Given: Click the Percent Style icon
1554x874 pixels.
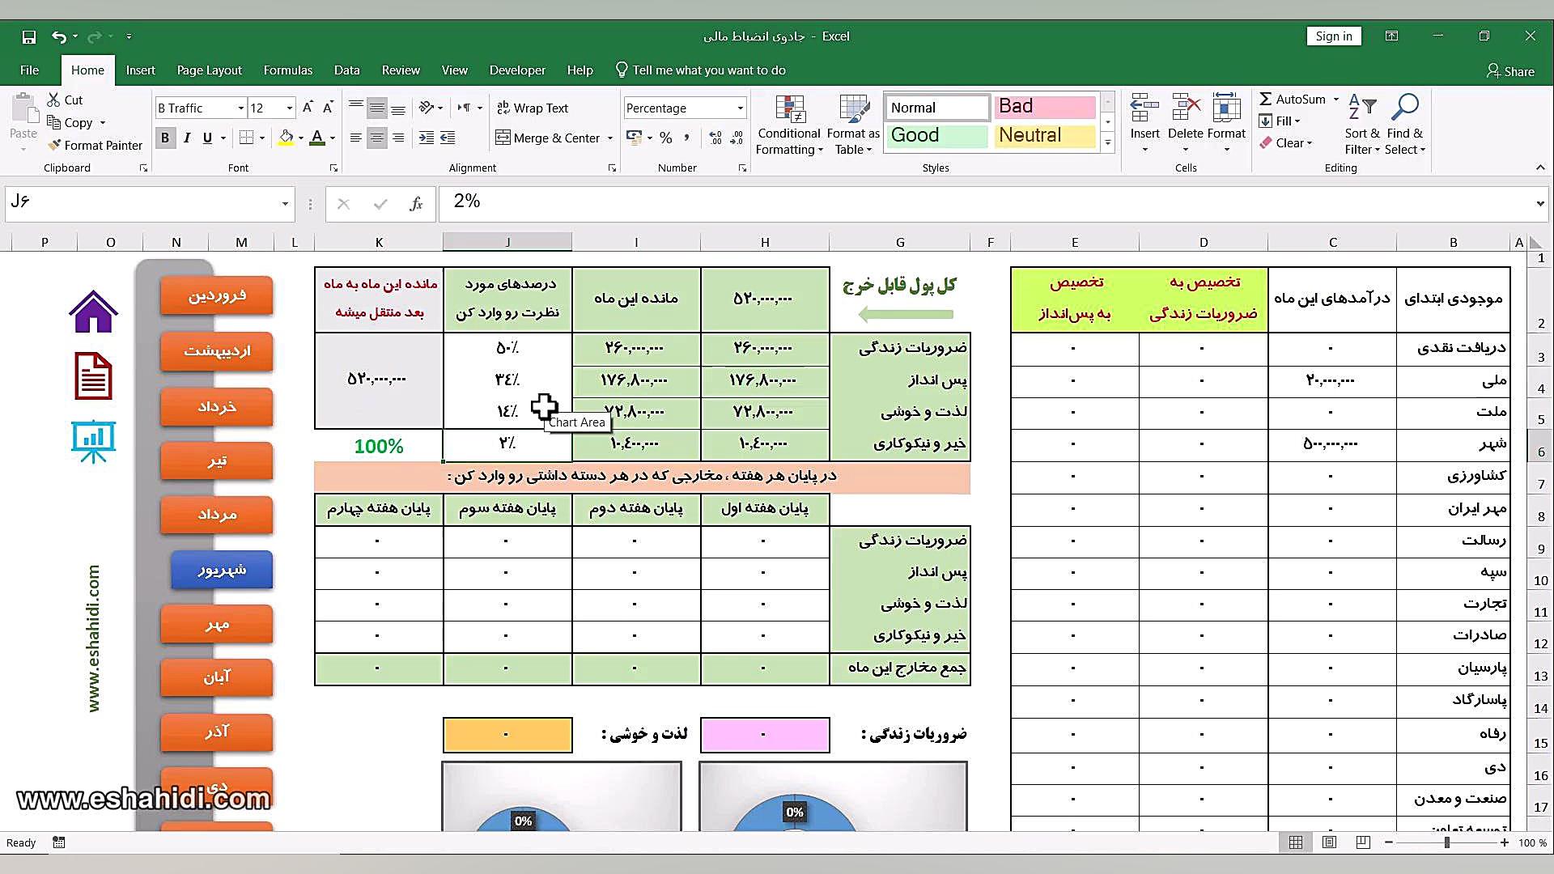Looking at the screenshot, I should tap(665, 138).
